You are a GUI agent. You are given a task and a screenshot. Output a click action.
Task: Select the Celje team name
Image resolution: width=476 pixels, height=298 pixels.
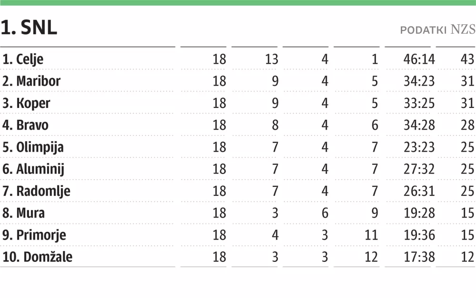coord(30,59)
